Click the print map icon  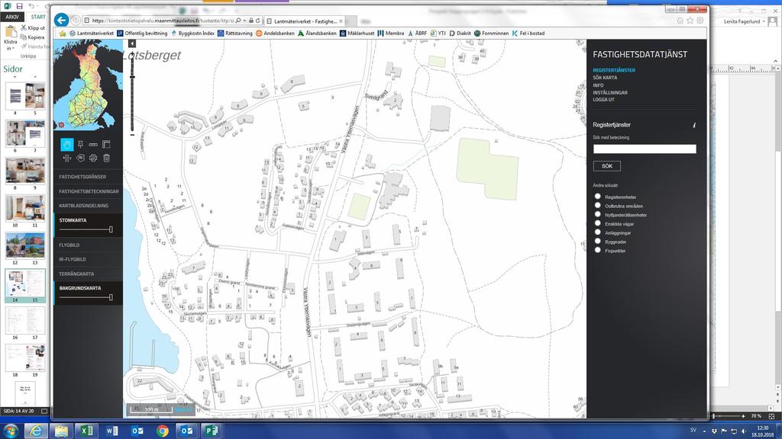coord(93,158)
